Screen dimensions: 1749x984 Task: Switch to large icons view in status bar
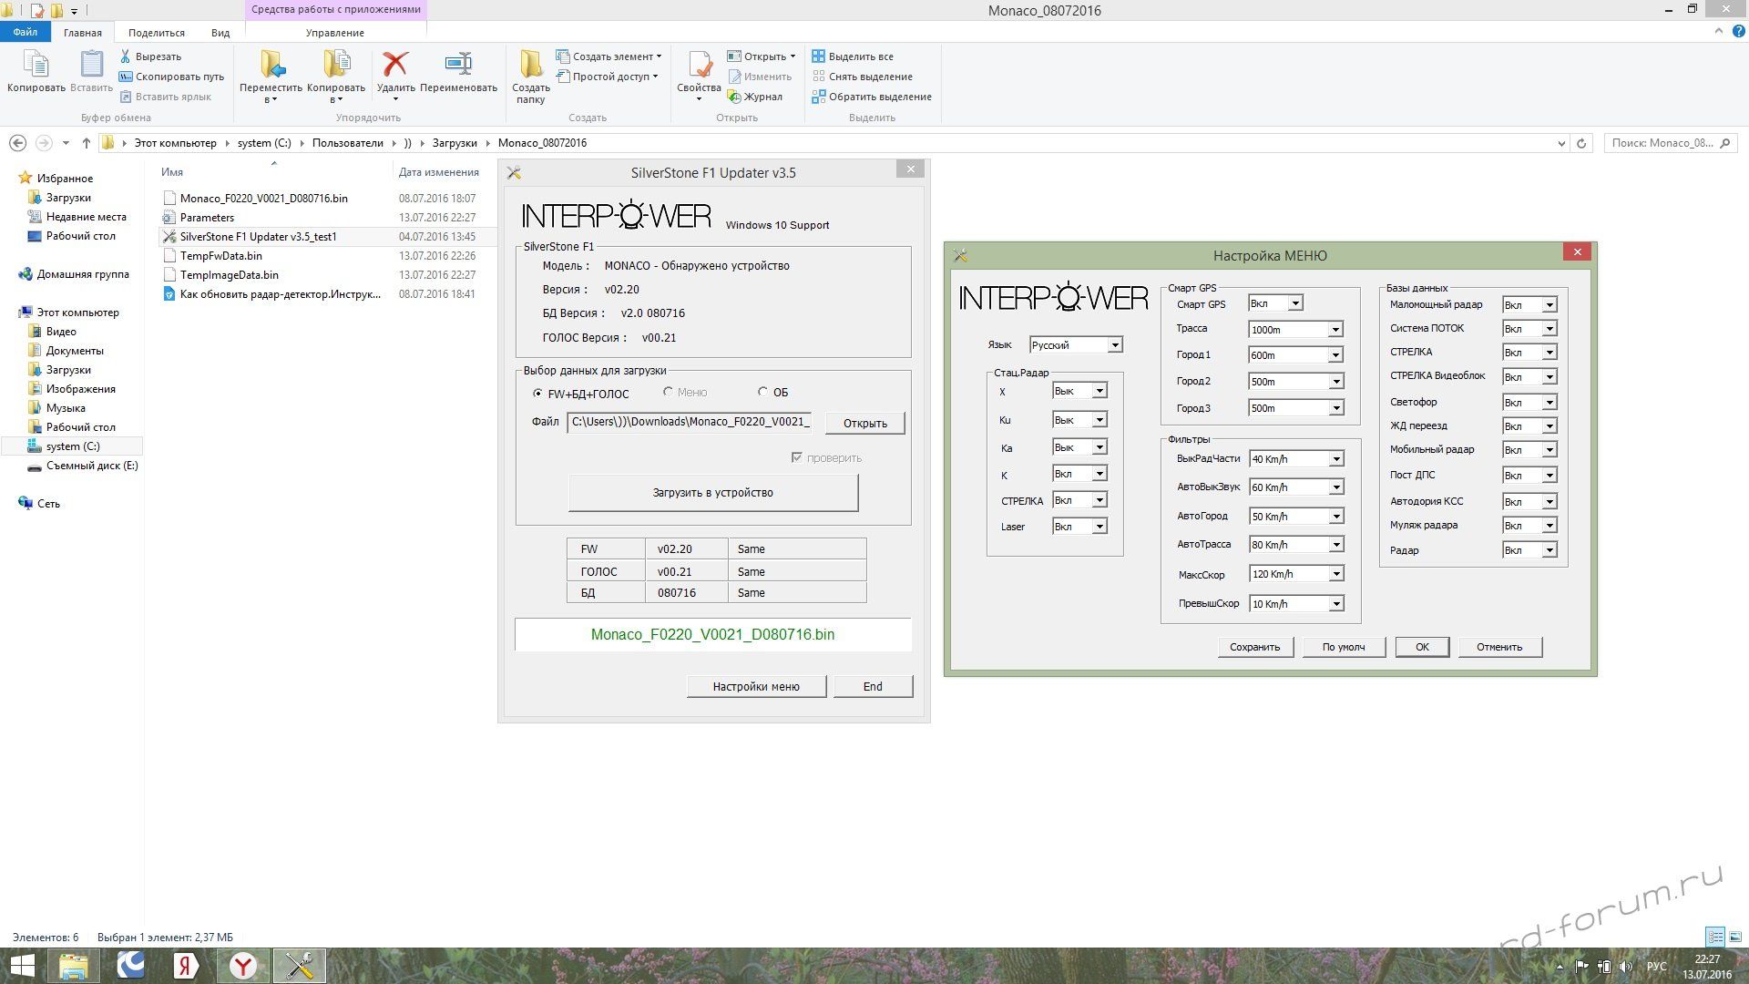[x=1736, y=937]
